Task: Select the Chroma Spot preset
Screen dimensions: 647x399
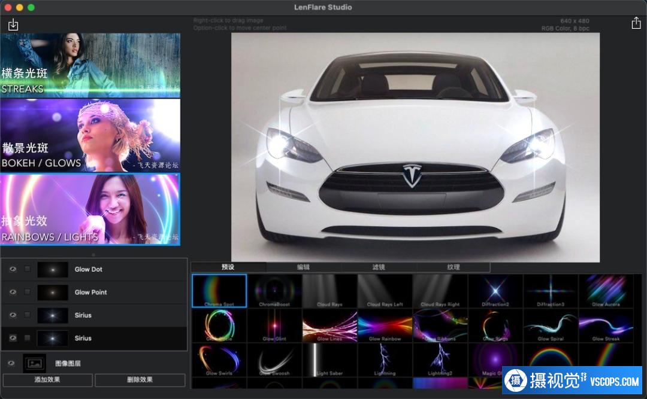Action: click(219, 291)
